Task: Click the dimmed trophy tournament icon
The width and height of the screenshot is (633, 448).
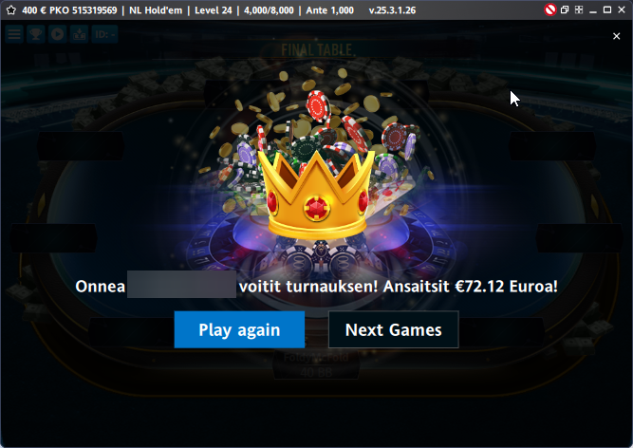Action: point(35,34)
